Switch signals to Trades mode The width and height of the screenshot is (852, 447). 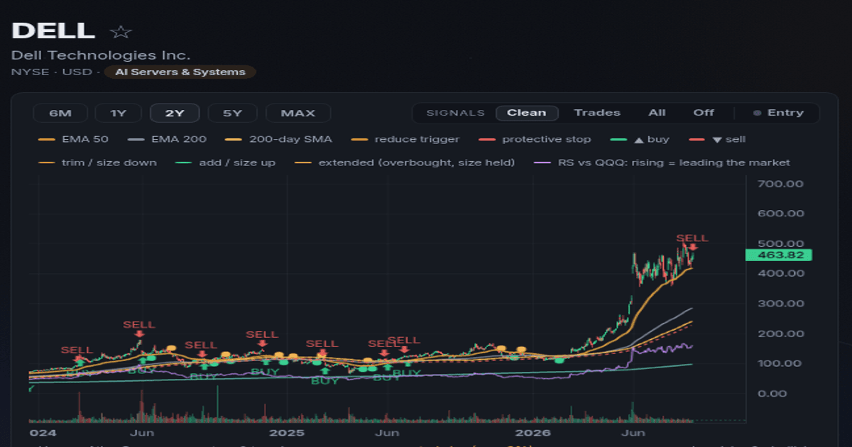pos(597,113)
